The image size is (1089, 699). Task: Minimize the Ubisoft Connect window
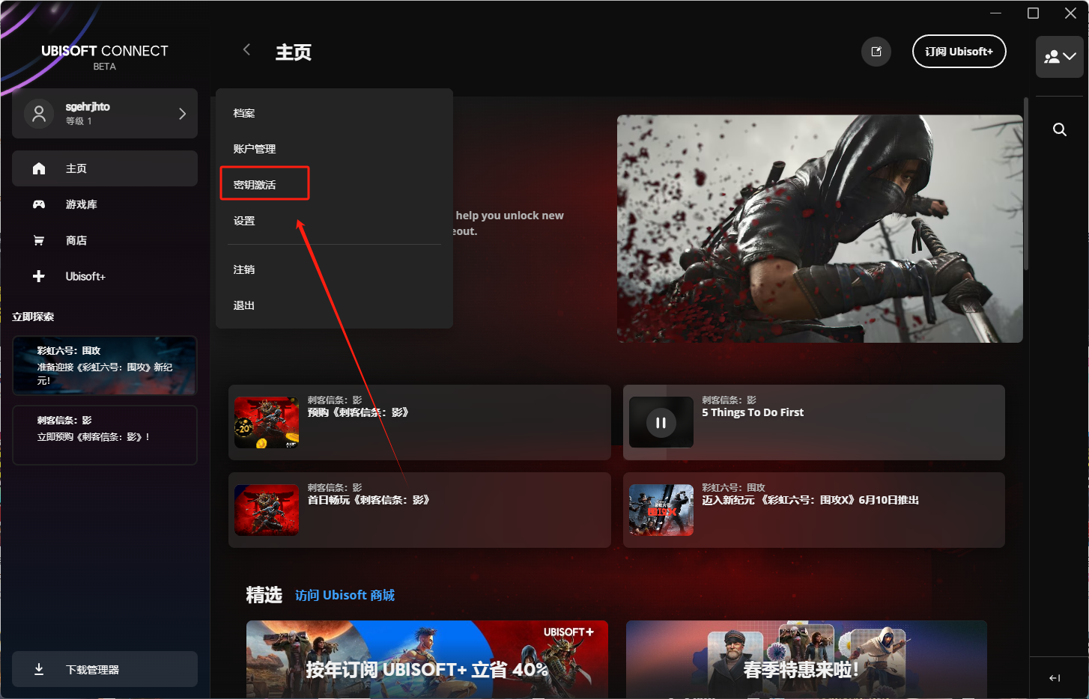tap(995, 13)
